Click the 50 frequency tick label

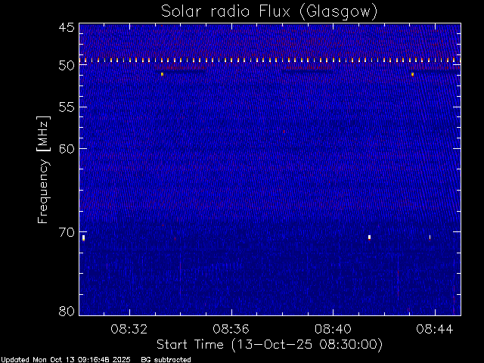[x=67, y=66]
